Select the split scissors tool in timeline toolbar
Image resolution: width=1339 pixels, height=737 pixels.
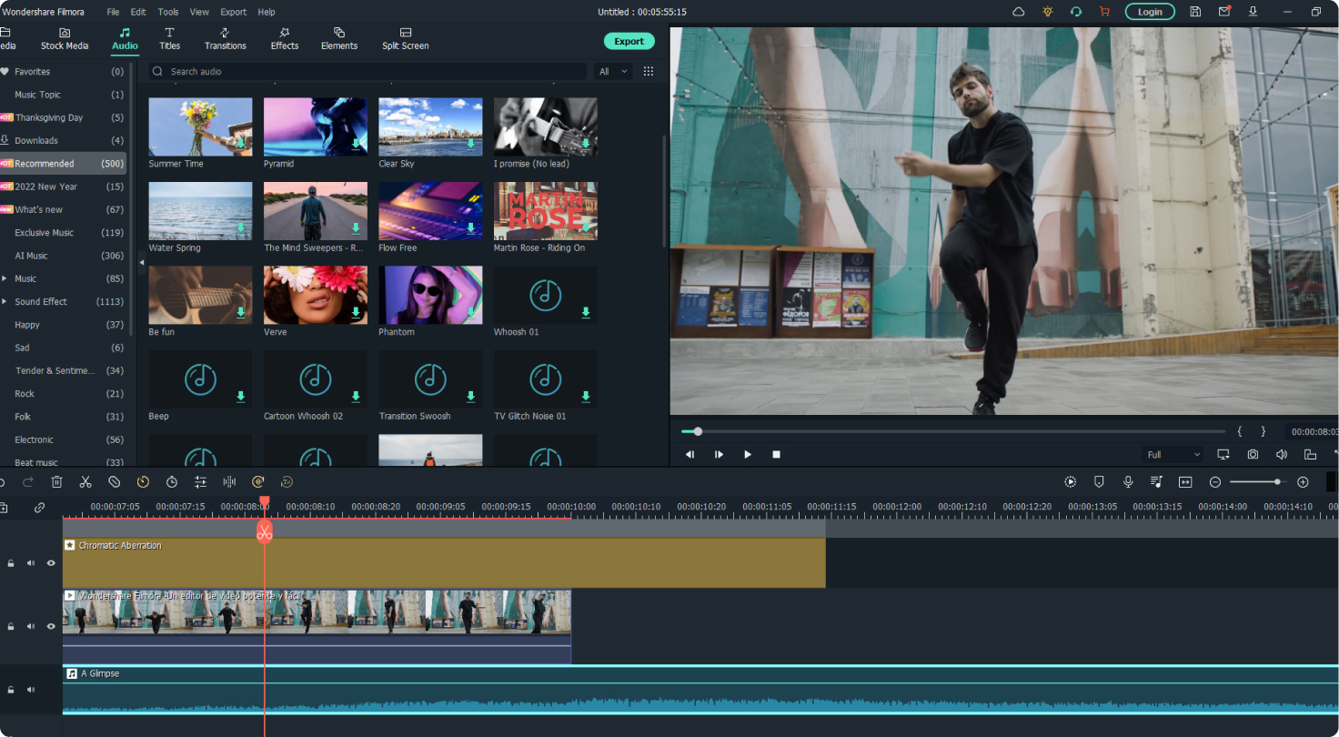(86, 482)
